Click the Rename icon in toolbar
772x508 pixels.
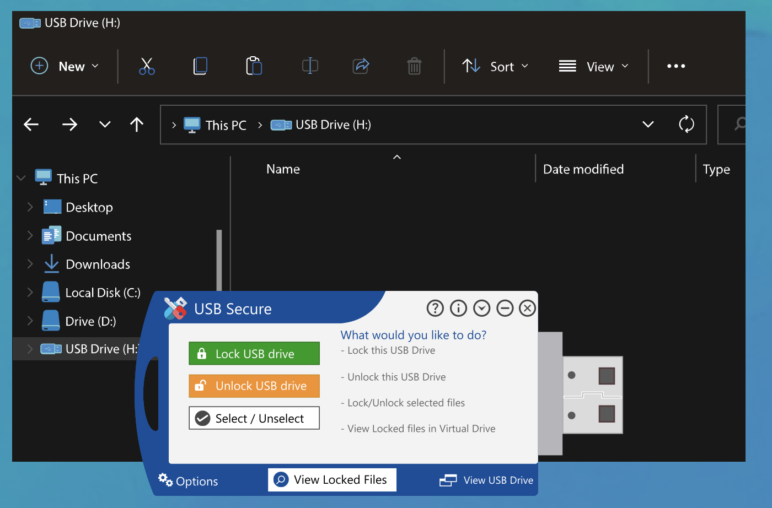click(x=310, y=66)
